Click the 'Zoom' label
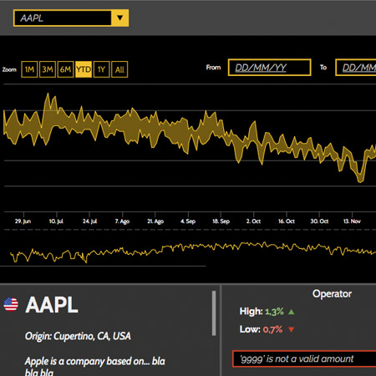Screen dimensions: 376x376 [9, 69]
